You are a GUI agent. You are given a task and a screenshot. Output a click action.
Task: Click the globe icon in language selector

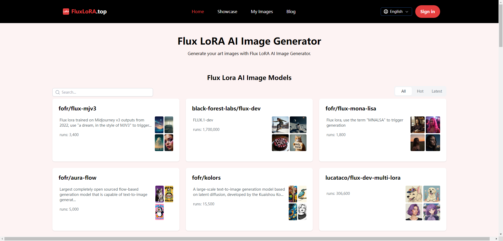click(x=386, y=12)
